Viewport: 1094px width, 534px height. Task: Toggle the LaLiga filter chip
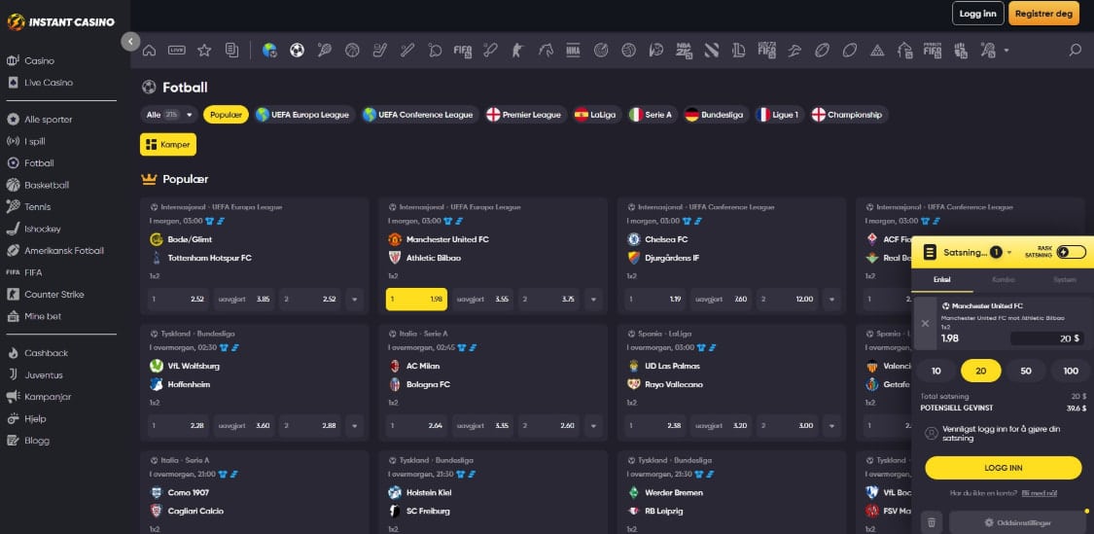tap(595, 115)
